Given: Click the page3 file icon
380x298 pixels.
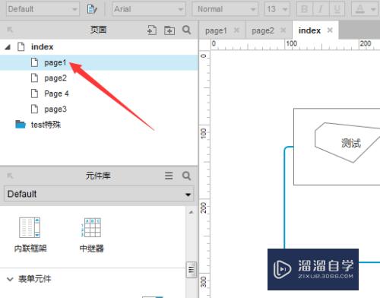Looking at the screenshot, I should [x=34, y=109].
